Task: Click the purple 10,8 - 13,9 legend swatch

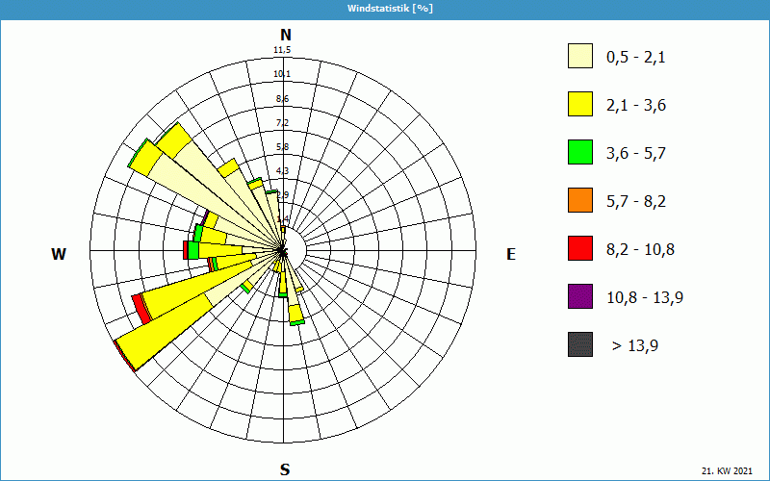Action: (580, 296)
